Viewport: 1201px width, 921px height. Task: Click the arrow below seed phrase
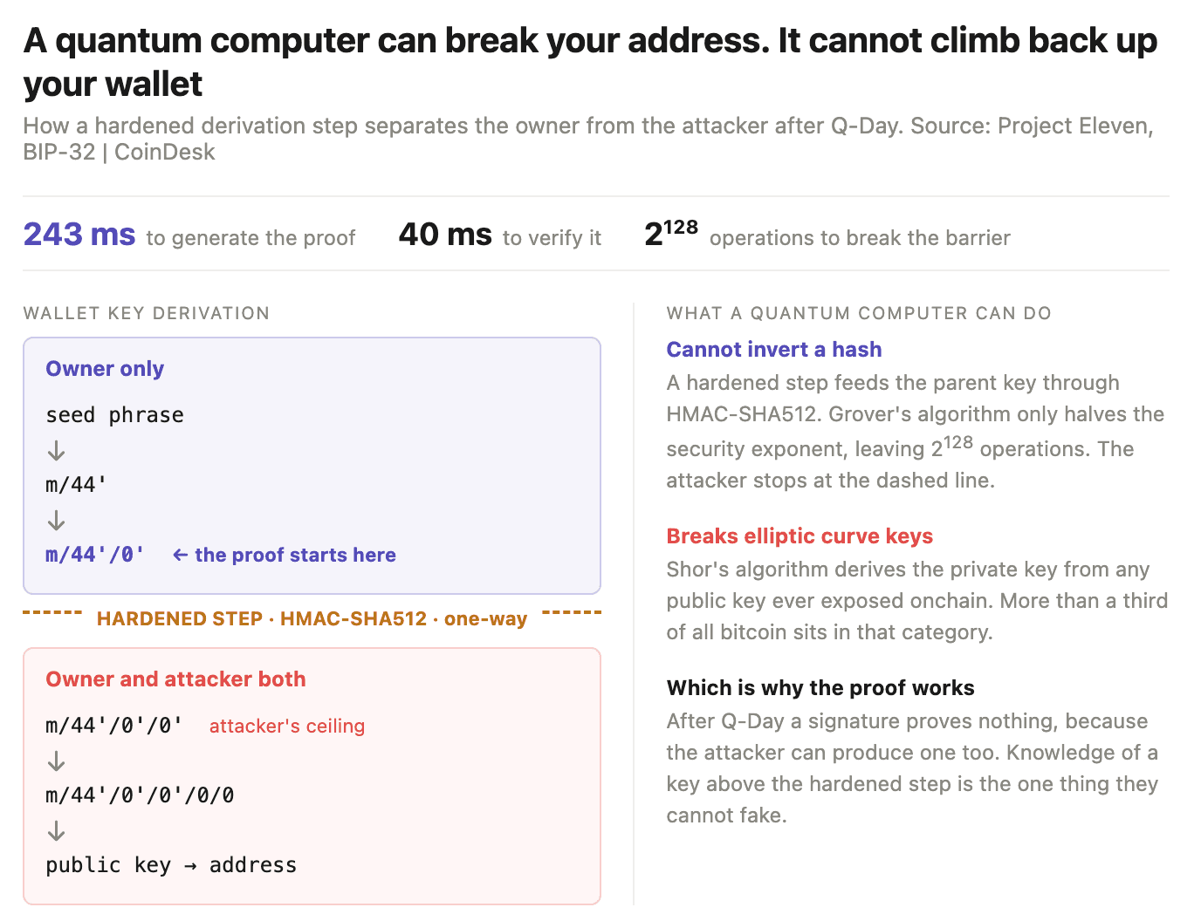click(56, 450)
